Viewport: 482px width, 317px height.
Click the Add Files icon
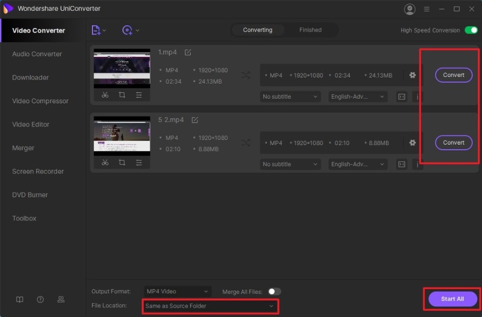pos(96,30)
